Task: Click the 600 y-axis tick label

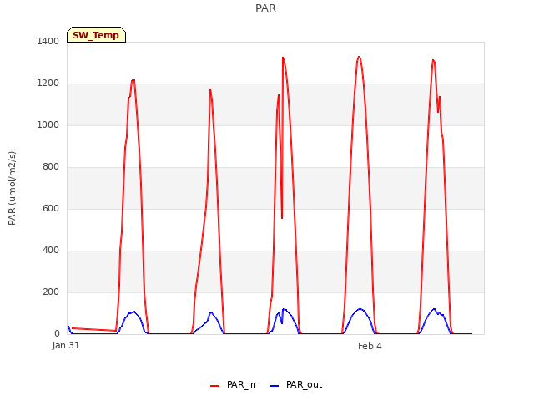Action: click(x=51, y=208)
